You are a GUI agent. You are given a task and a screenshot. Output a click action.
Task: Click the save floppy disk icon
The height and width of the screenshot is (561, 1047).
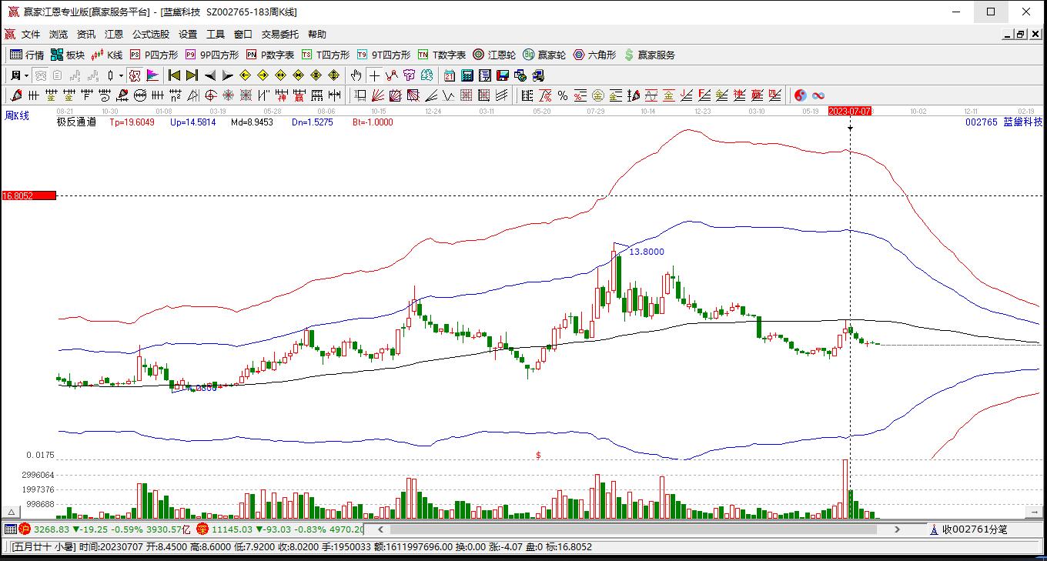click(503, 75)
